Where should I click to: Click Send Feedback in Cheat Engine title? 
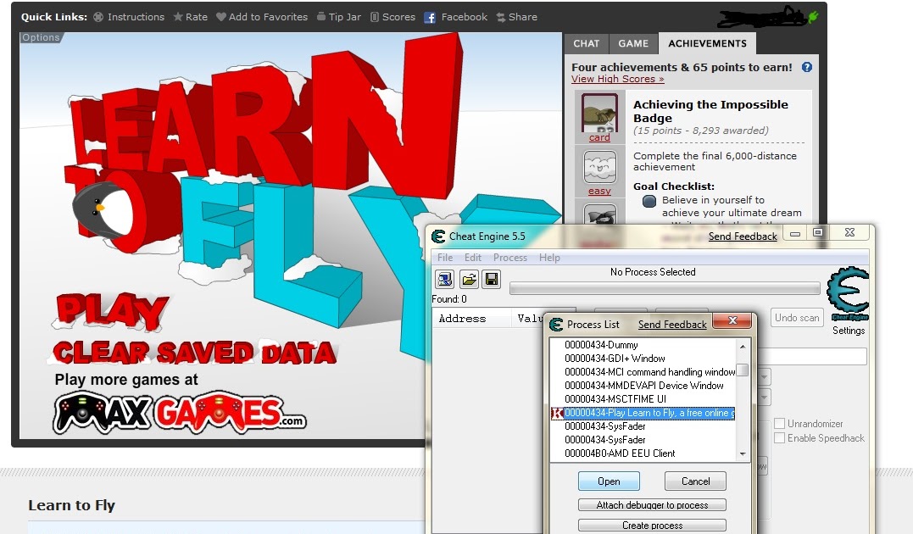coord(743,236)
